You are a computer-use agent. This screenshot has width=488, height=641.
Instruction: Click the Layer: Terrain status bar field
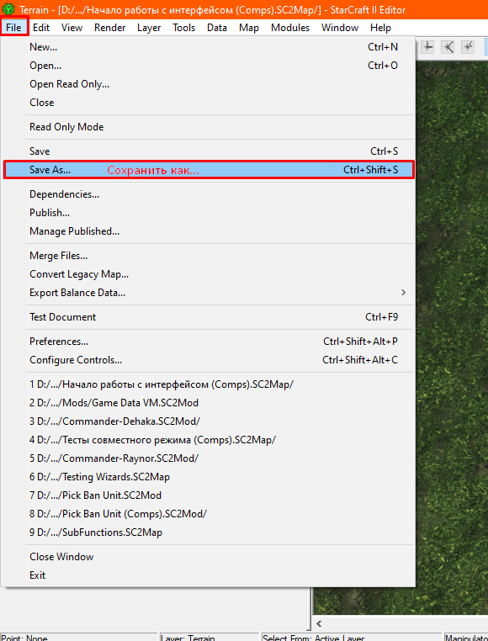(x=210, y=637)
